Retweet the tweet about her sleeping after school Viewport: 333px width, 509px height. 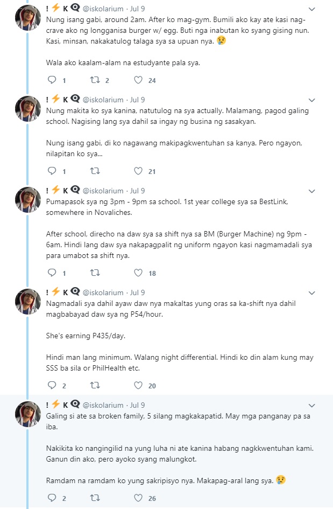pyautogui.click(x=95, y=172)
